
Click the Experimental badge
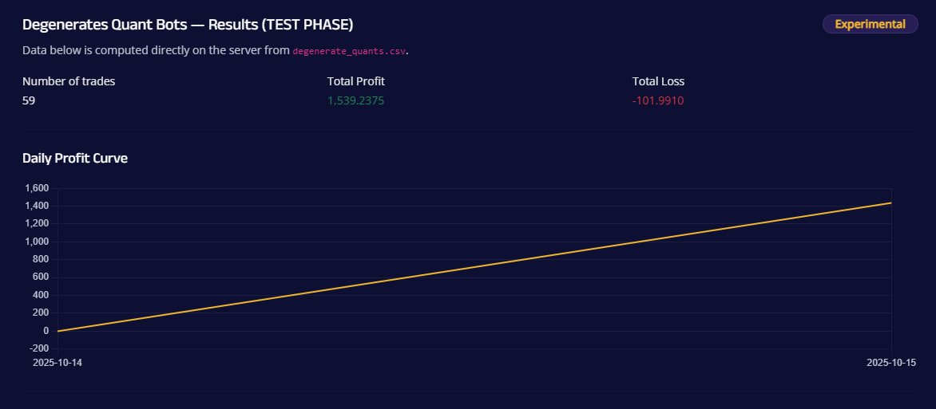point(870,25)
